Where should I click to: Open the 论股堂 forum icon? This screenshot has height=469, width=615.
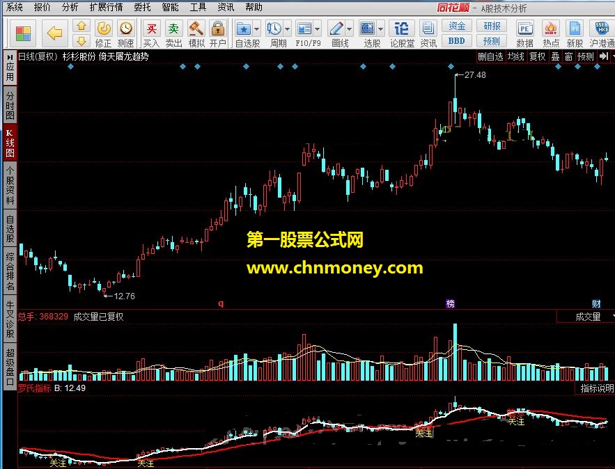[402, 33]
